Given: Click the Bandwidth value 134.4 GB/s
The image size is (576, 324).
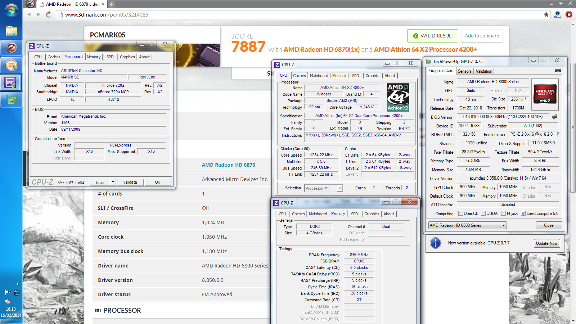Looking at the screenshot, I should 540,170.
